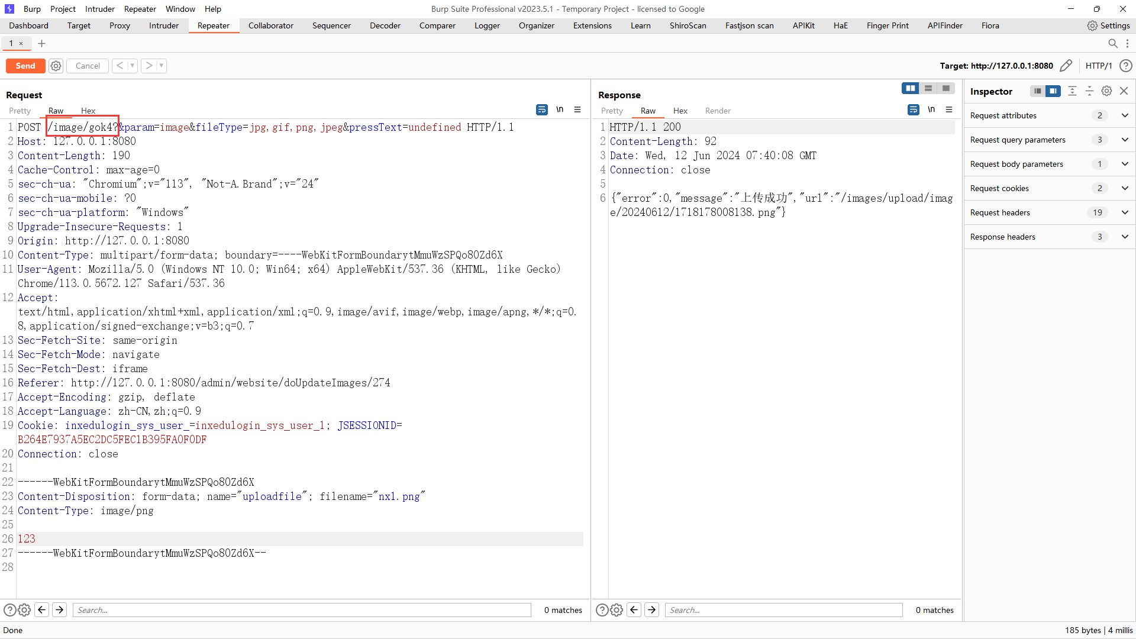Edit target with the pencil icon
Viewport: 1136px width, 639px height.
coord(1066,66)
